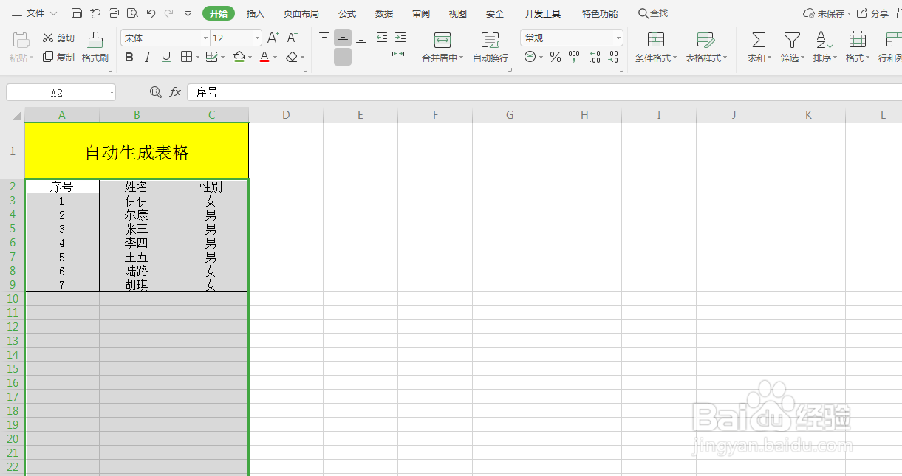The height and width of the screenshot is (476, 902).
Task: Increase the cell indent
Action: tap(400, 38)
